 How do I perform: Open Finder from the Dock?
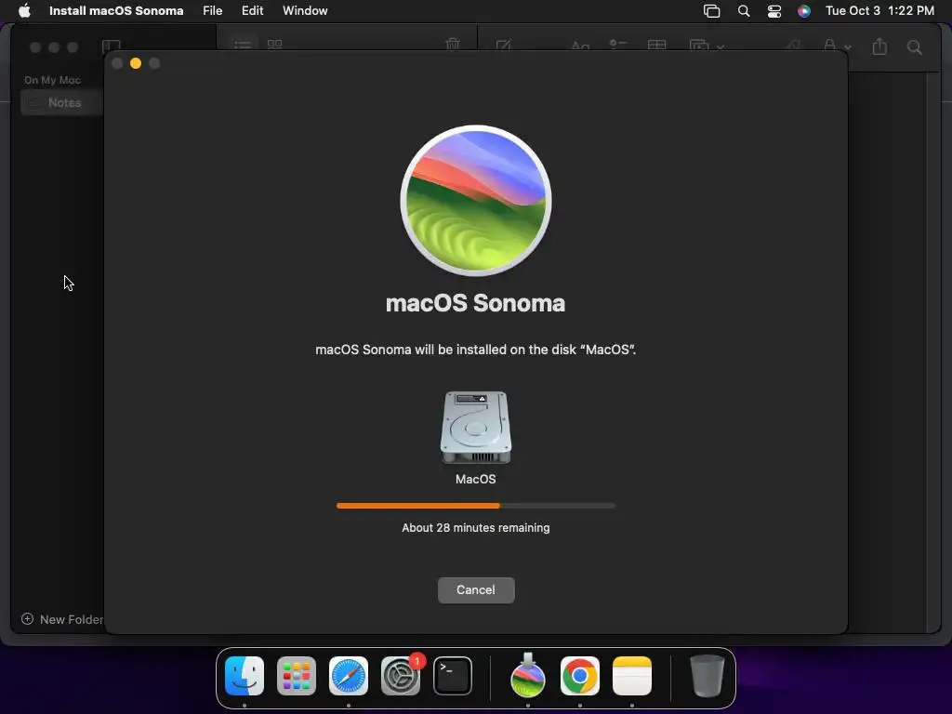pos(245,676)
